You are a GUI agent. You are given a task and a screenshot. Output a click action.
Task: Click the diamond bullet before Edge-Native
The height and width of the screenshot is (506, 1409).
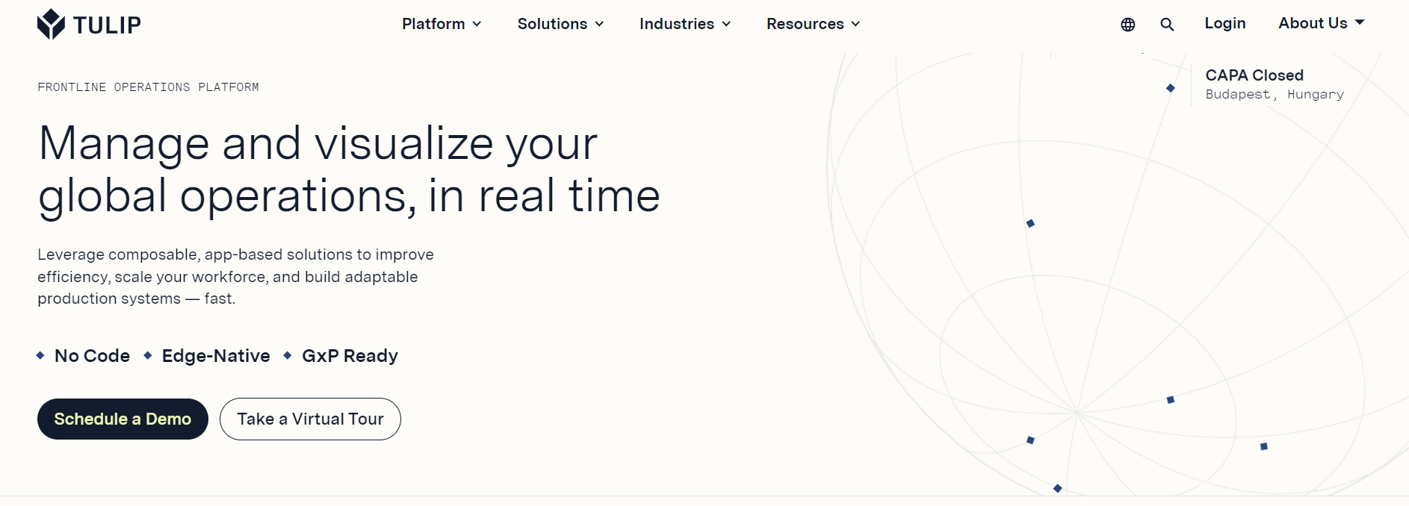tap(148, 355)
